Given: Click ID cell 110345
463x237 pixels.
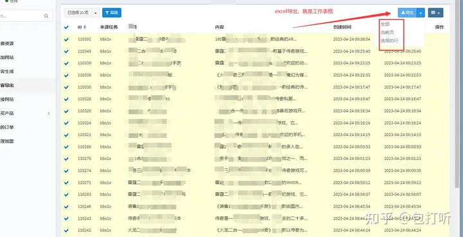Looking at the screenshot, I should tap(84, 51).
